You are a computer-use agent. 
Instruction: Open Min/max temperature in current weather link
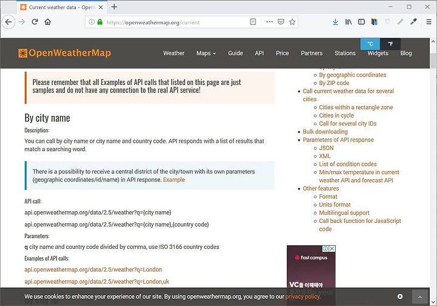(x=359, y=176)
